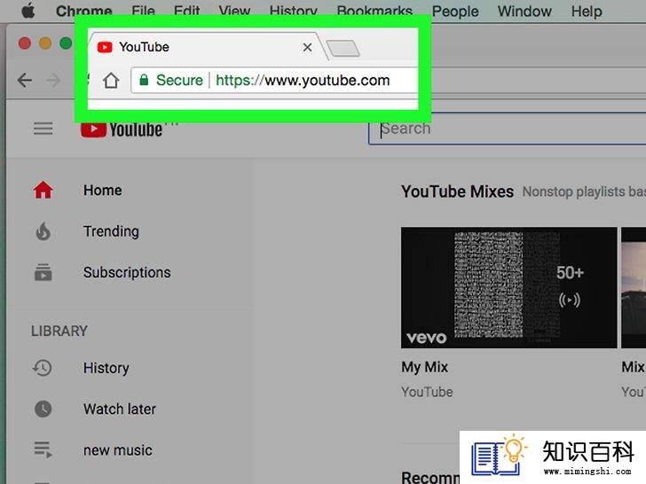646x484 pixels.
Task: Click the green Secure lock icon
Action: (x=144, y=80)
